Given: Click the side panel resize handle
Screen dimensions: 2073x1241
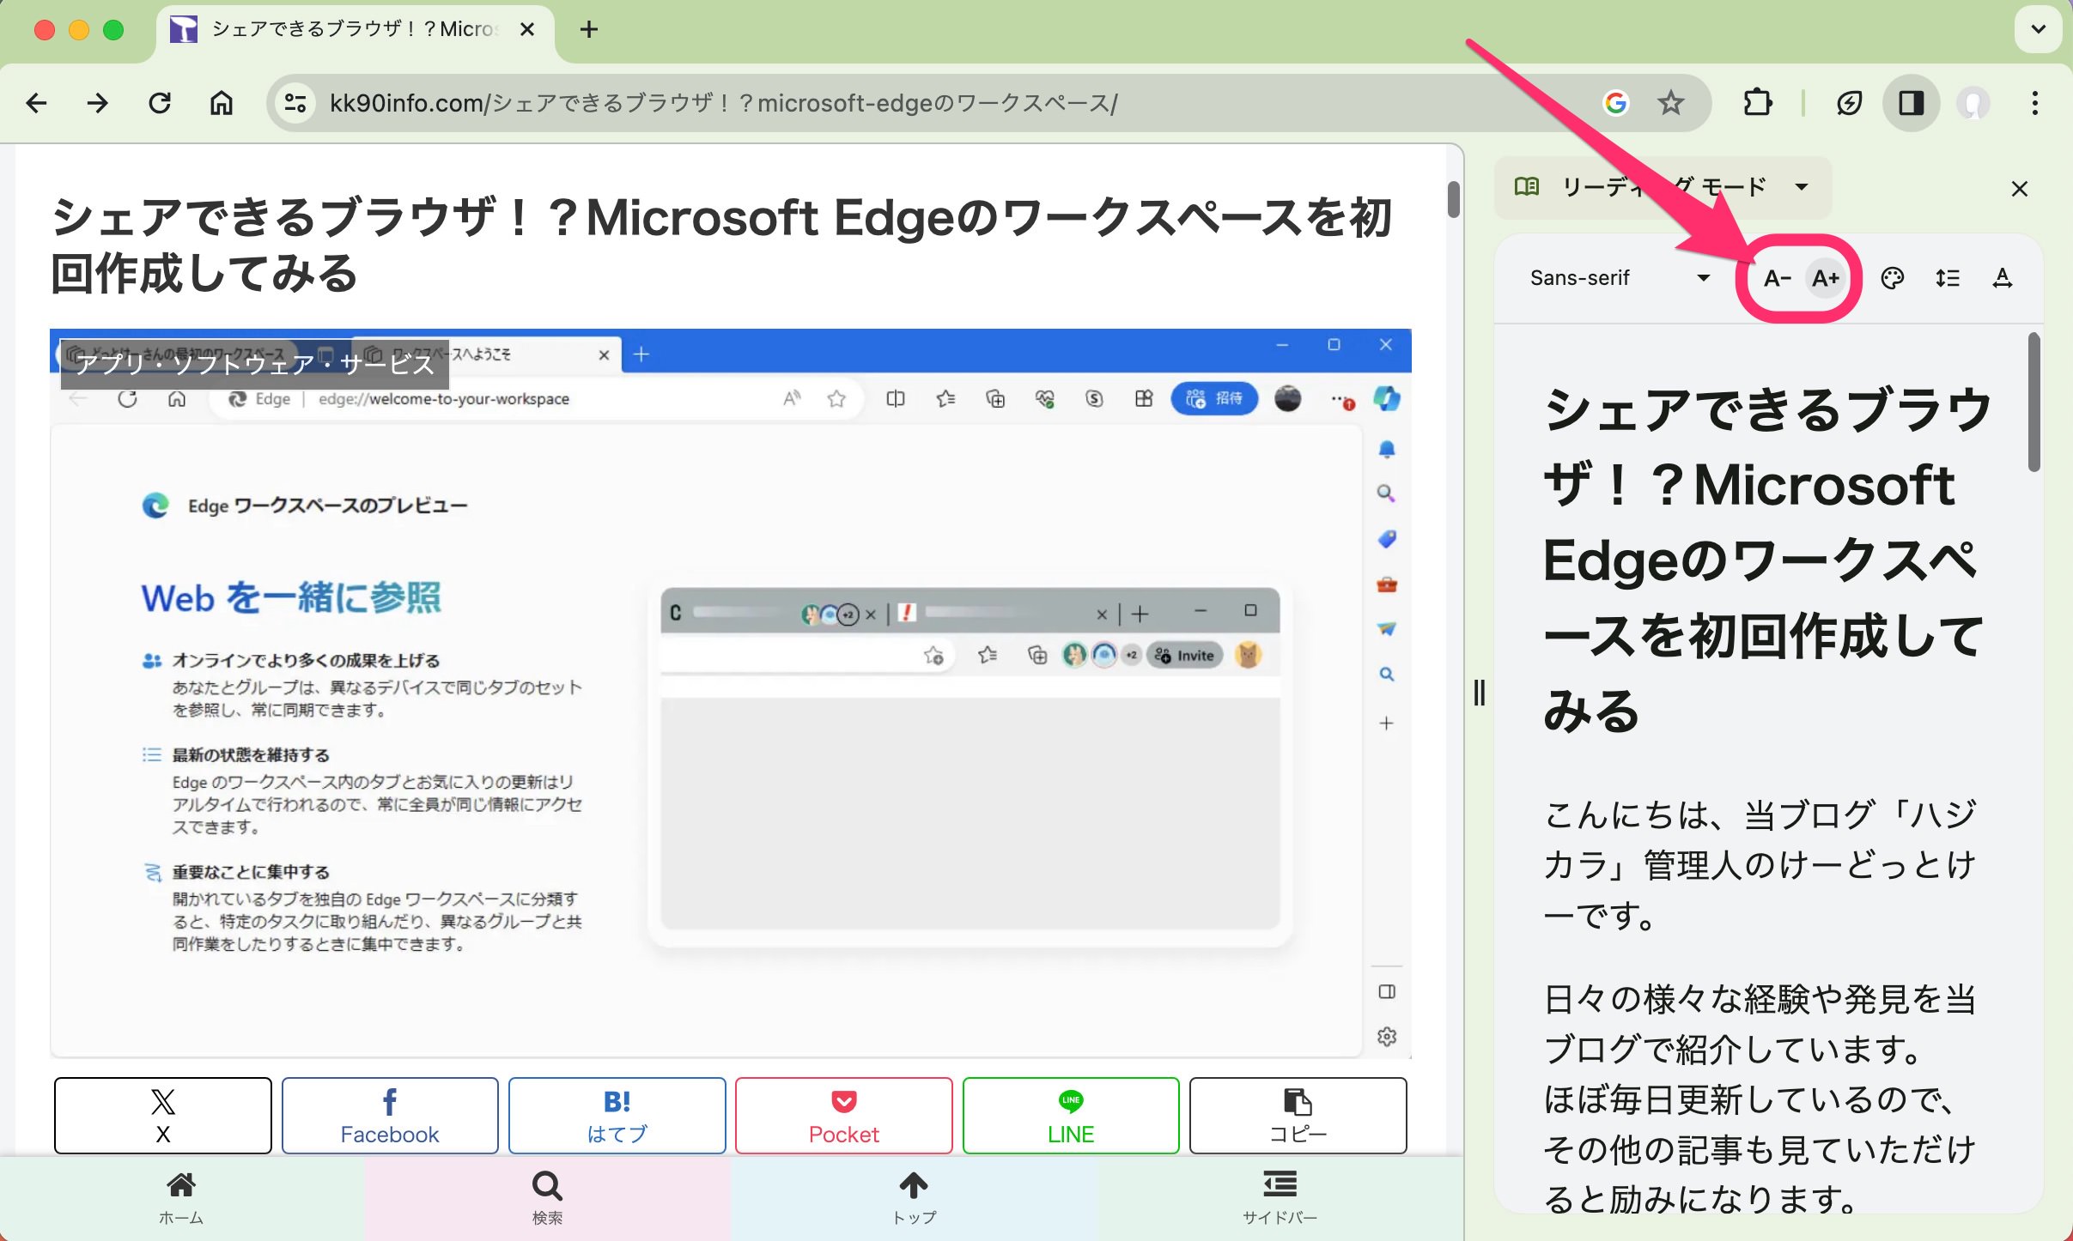Looking at the screenshot, I should [x=1479, y=692].
